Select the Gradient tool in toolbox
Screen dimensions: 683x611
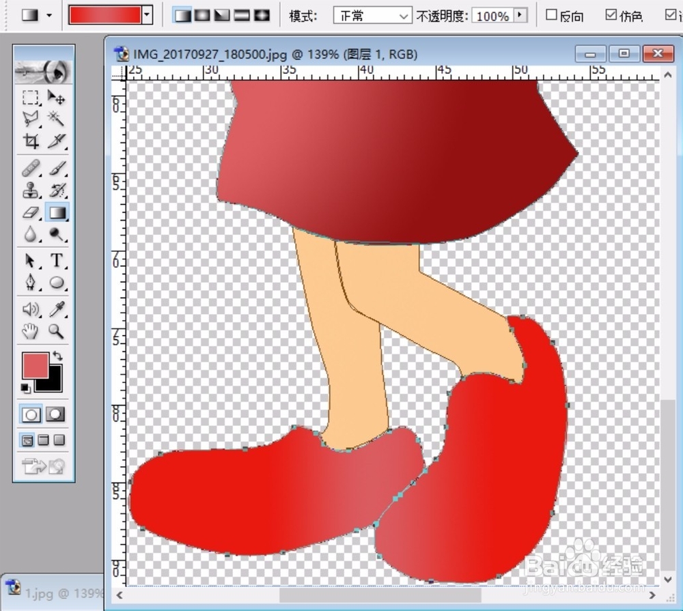(x=57, y=212)
